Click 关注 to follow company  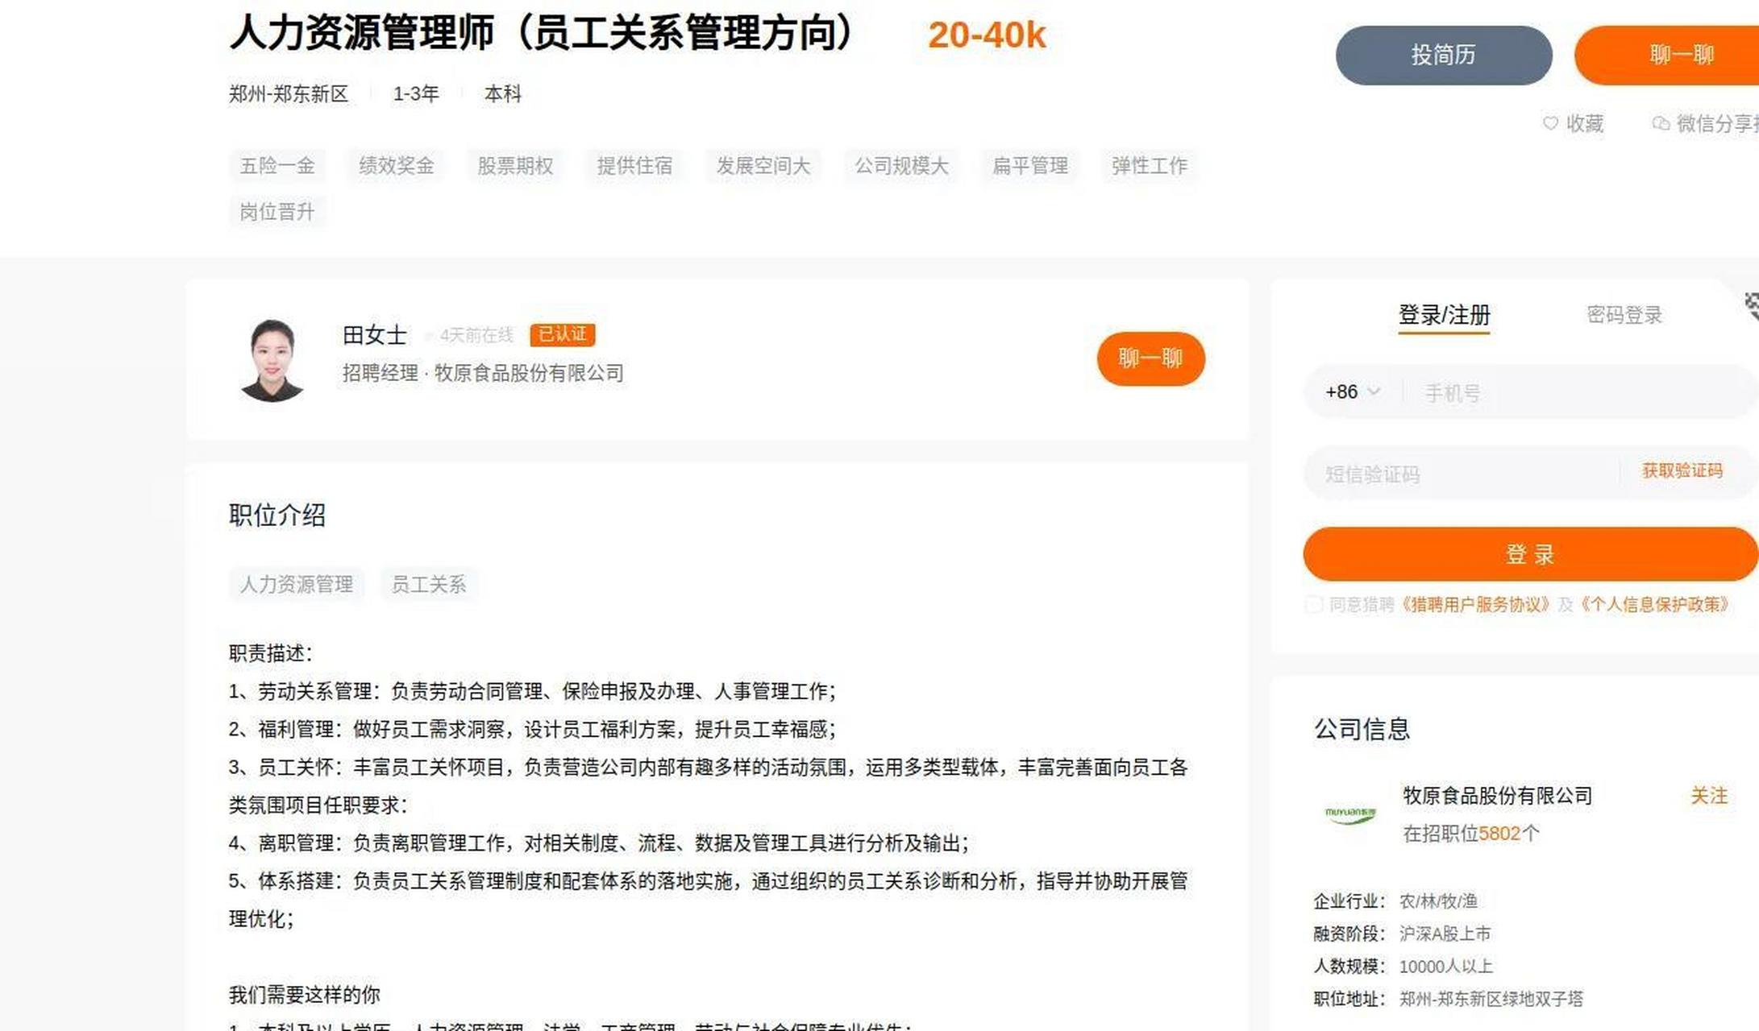[1708, 796]
